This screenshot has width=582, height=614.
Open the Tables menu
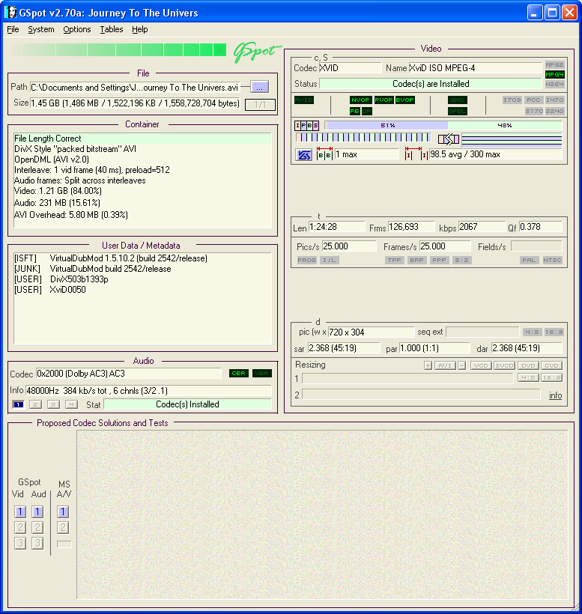[x=112, y=29]
